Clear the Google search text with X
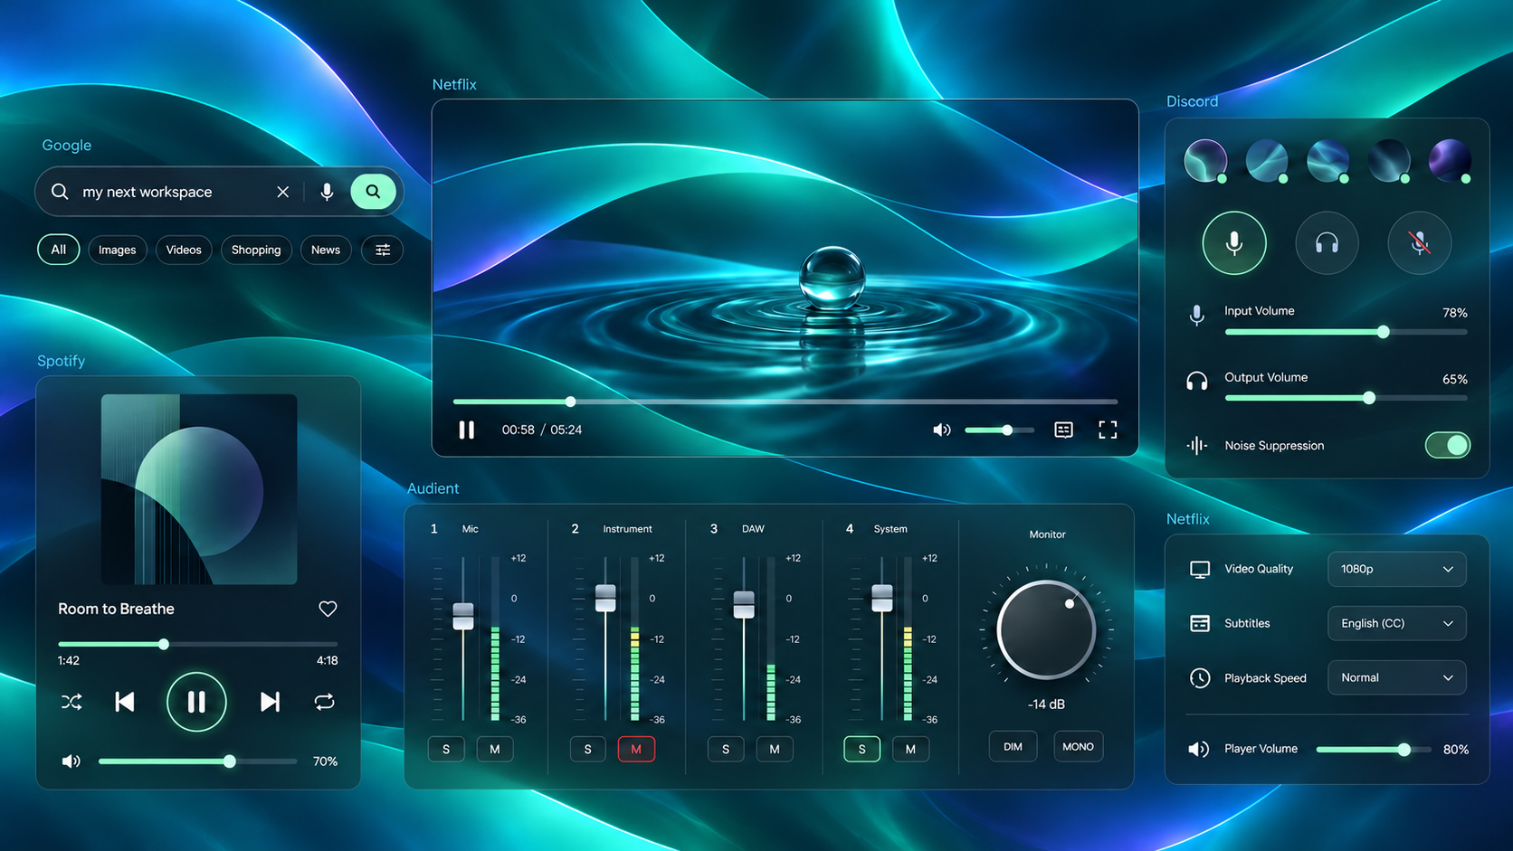This screenshot has height=851, width=1513. click(283, 192)
